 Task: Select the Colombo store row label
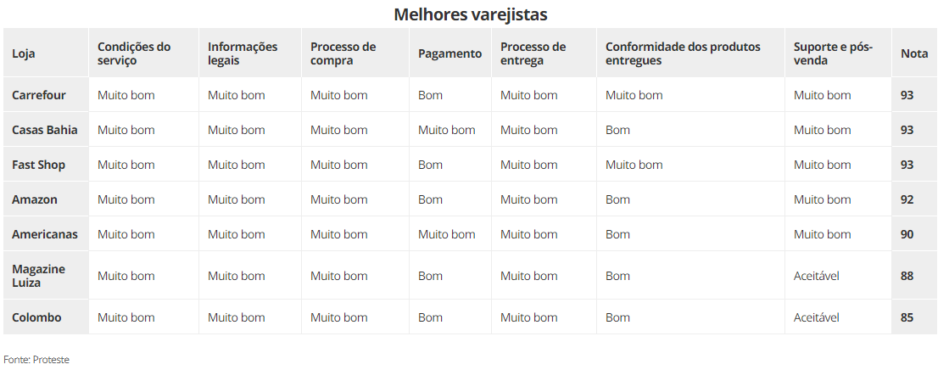[36, 317]
